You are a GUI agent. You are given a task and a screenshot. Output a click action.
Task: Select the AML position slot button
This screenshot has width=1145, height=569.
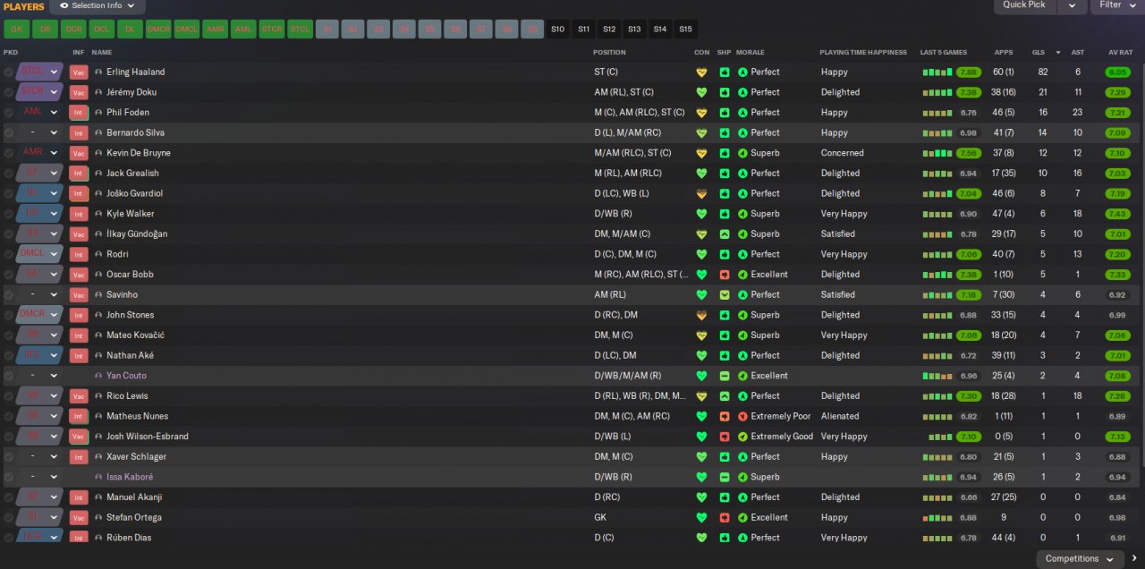243,29
